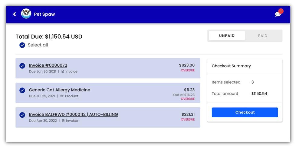The height and width of the screenshot is (149, 296).
Task: Uncheck Invoice #0000072 checkbox
Action: click(x=22, y=66)
